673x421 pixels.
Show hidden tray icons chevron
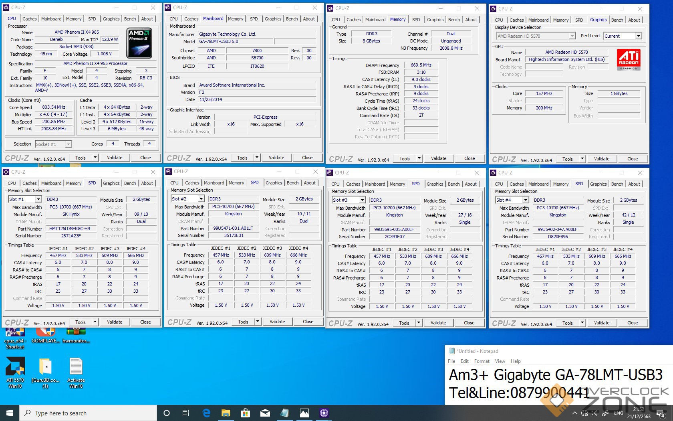pyautogui.click(x=575, y=413)
